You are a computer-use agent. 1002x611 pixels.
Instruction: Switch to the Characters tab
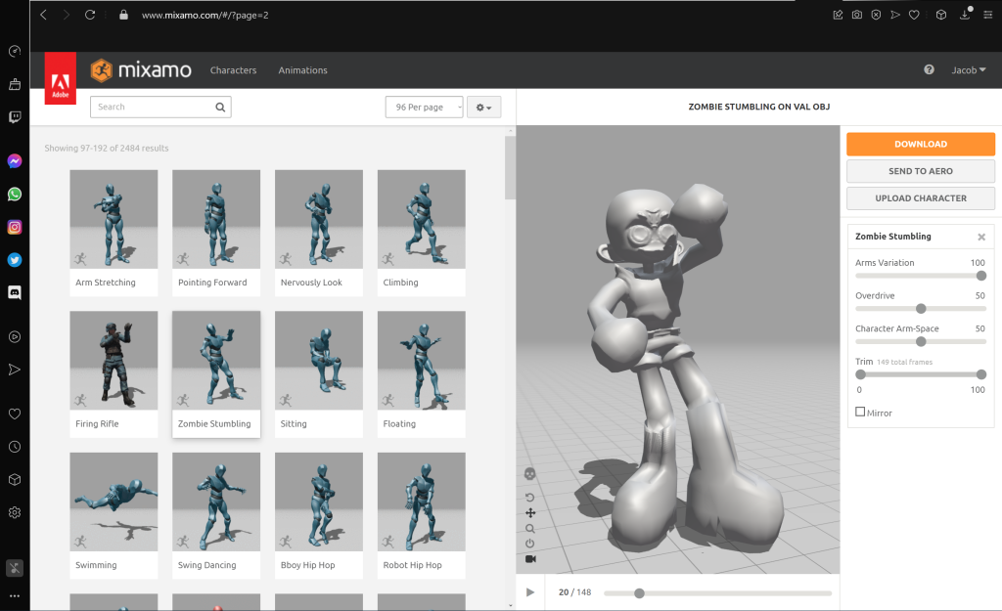click(x=233, y=70)
